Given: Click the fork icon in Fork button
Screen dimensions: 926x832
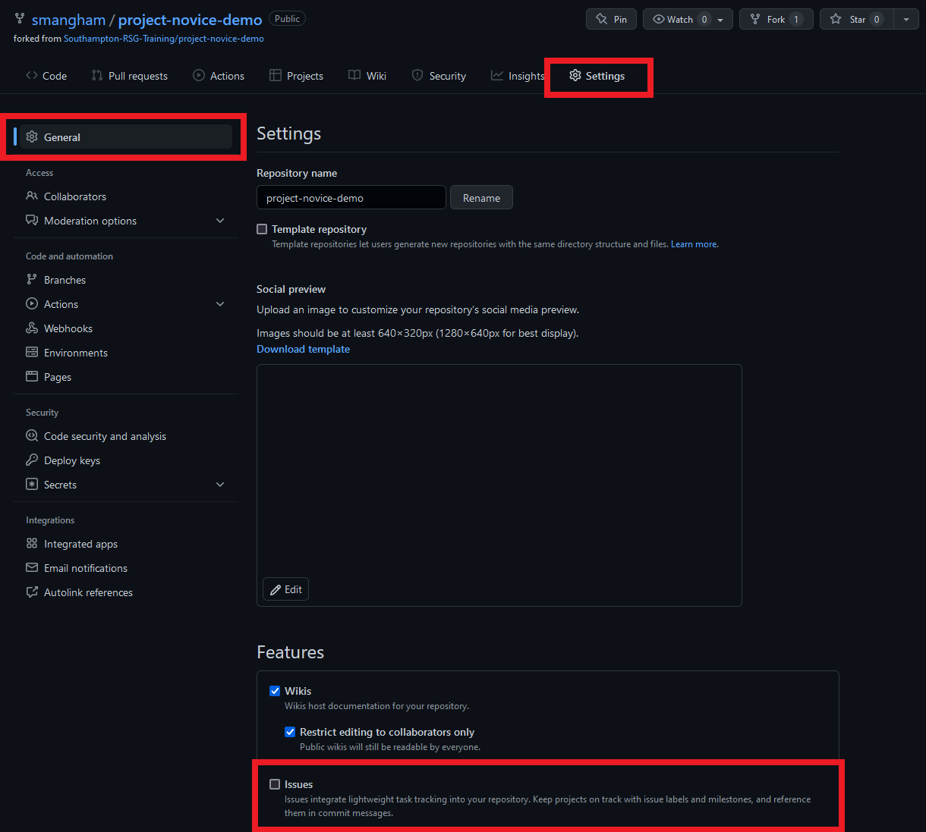Looking at the screenshot, I should coord(755,19).
